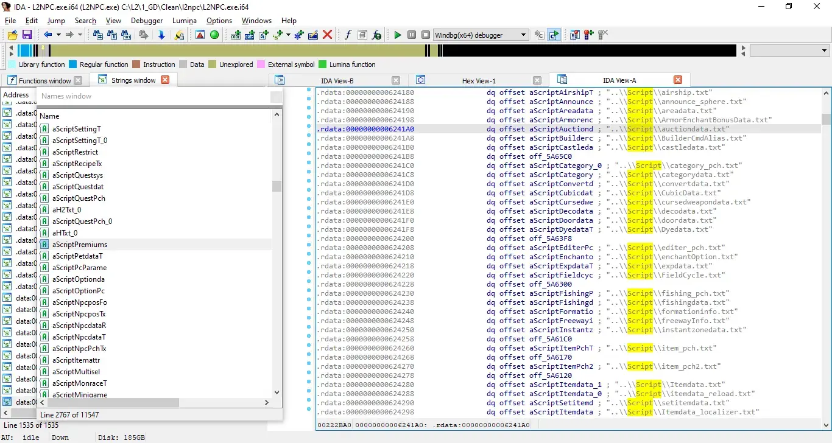
Task: Switch to the Hex View-1 tab
Action: pyautogui.click(x=479, y=80)
